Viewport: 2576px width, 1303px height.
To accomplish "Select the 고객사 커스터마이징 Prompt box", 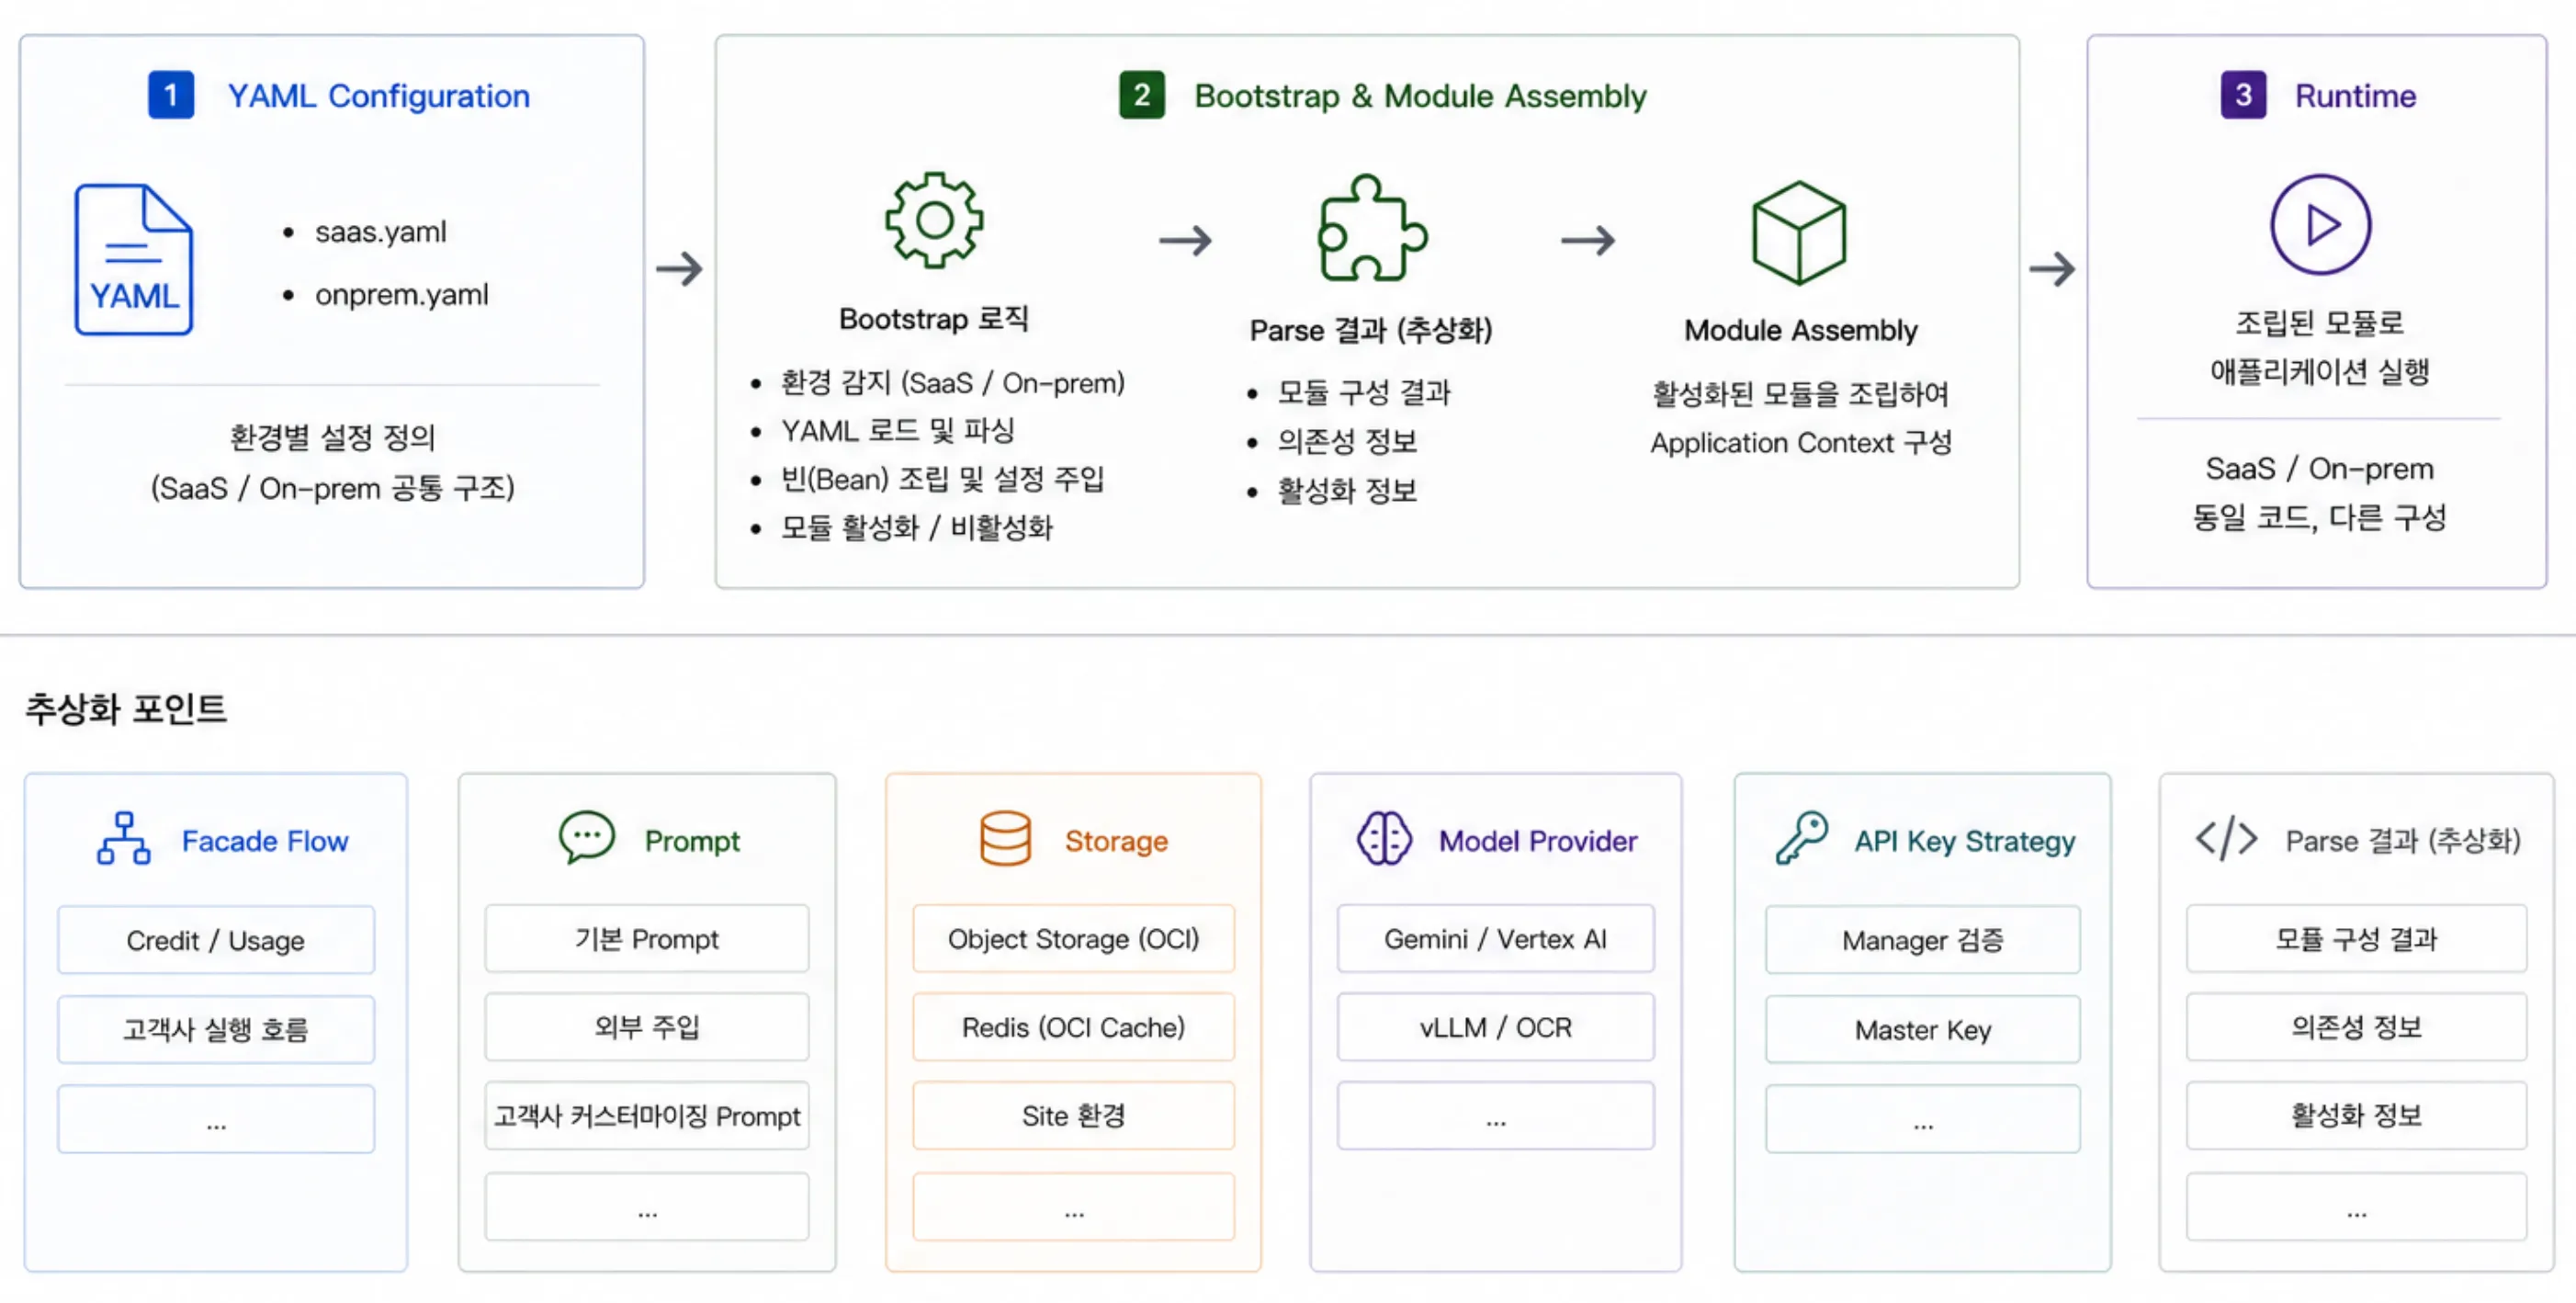I will (x=647, y=1116).
